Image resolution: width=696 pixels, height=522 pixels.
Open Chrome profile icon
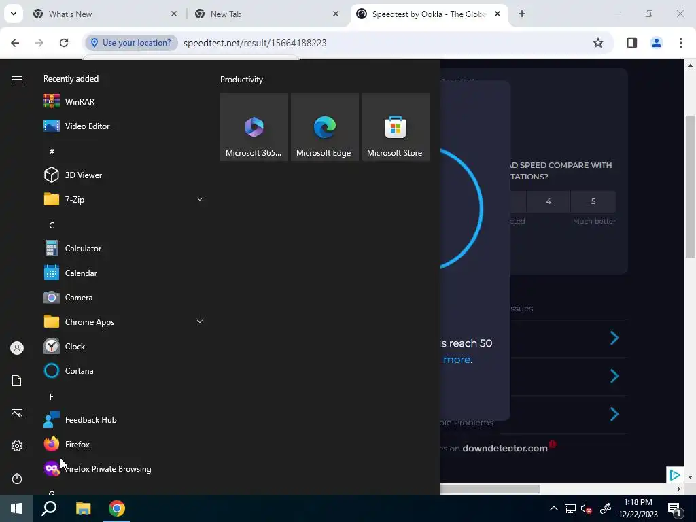tap(657, 43)
